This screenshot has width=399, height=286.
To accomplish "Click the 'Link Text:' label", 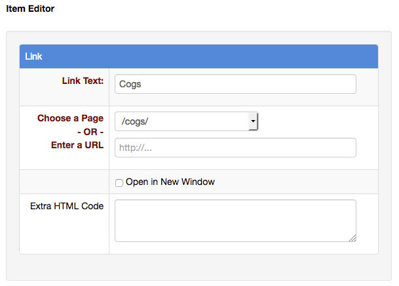I will pos(83,81).
